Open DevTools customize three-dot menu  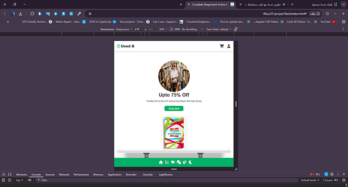click(x=338, y=174)
